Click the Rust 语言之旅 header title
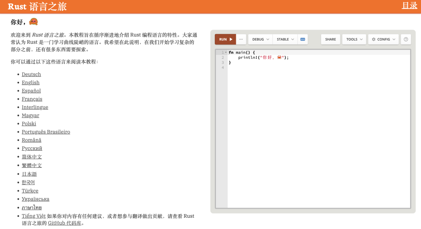 pos(37,7)
